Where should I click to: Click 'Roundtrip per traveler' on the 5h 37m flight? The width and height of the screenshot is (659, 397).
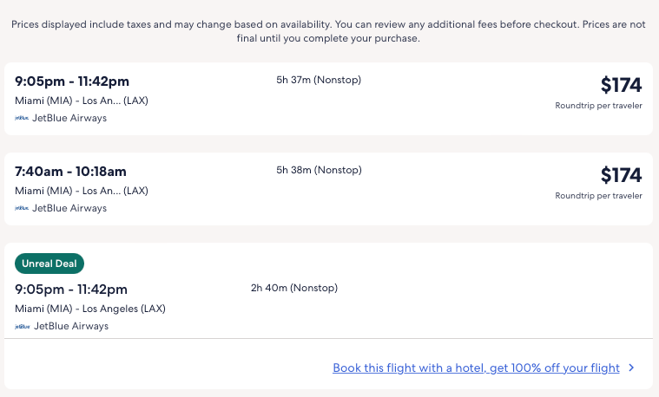(598, 106)
